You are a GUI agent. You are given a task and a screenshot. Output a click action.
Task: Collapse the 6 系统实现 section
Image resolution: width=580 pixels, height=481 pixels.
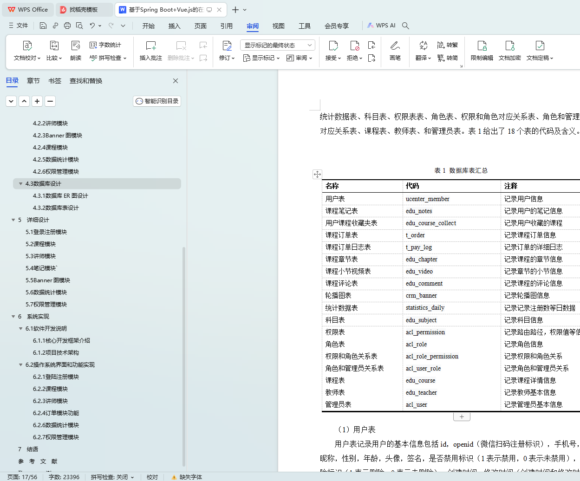point(13,317)
